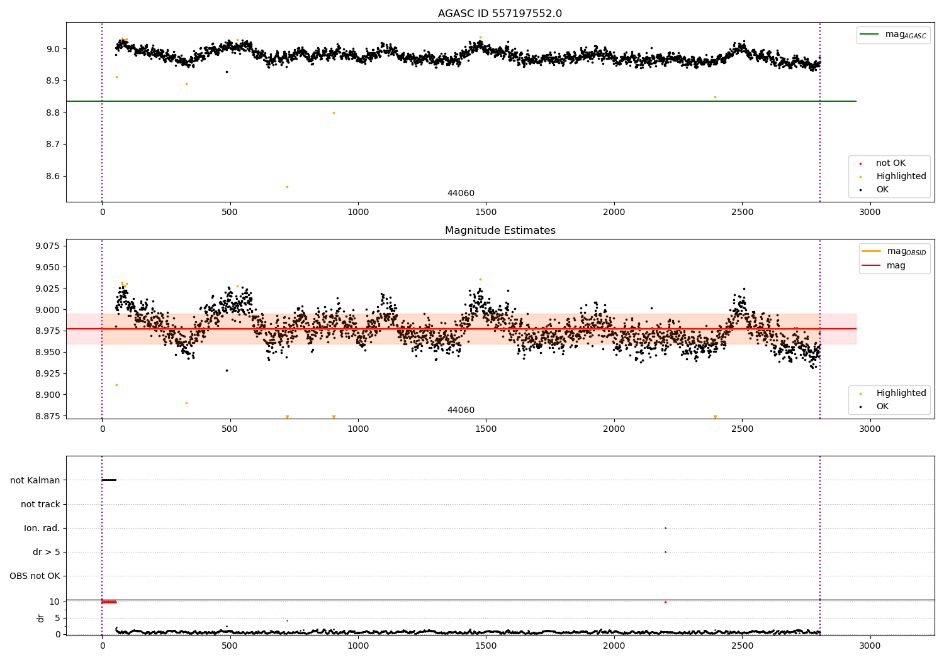The image size is (944, 660).
Task: Select the '9.025' y-axis tick label
Action: tap(48, 289)
